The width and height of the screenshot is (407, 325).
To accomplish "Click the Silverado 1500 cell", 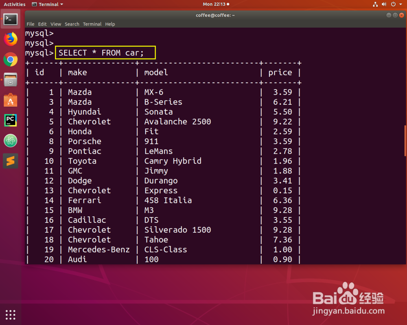I will (177, 230).
